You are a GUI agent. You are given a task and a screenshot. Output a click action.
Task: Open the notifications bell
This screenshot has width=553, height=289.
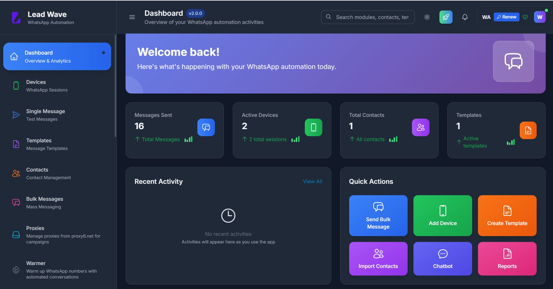465,17
